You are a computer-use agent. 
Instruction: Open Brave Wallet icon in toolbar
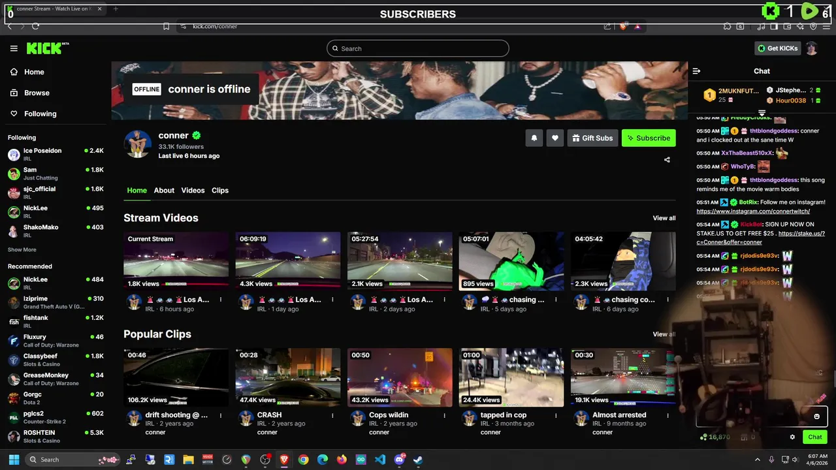click(788, 26)
